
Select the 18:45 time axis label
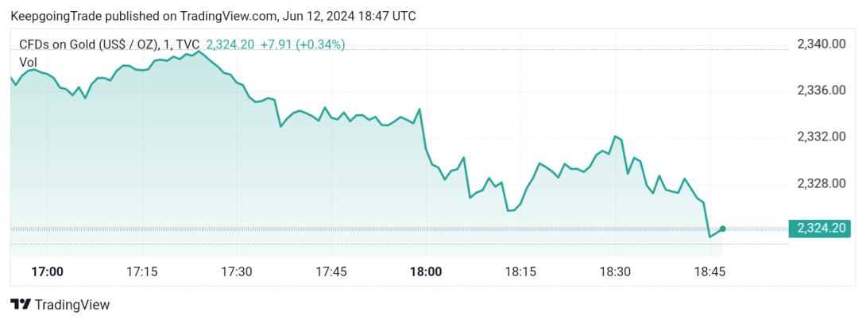point(709,271)
